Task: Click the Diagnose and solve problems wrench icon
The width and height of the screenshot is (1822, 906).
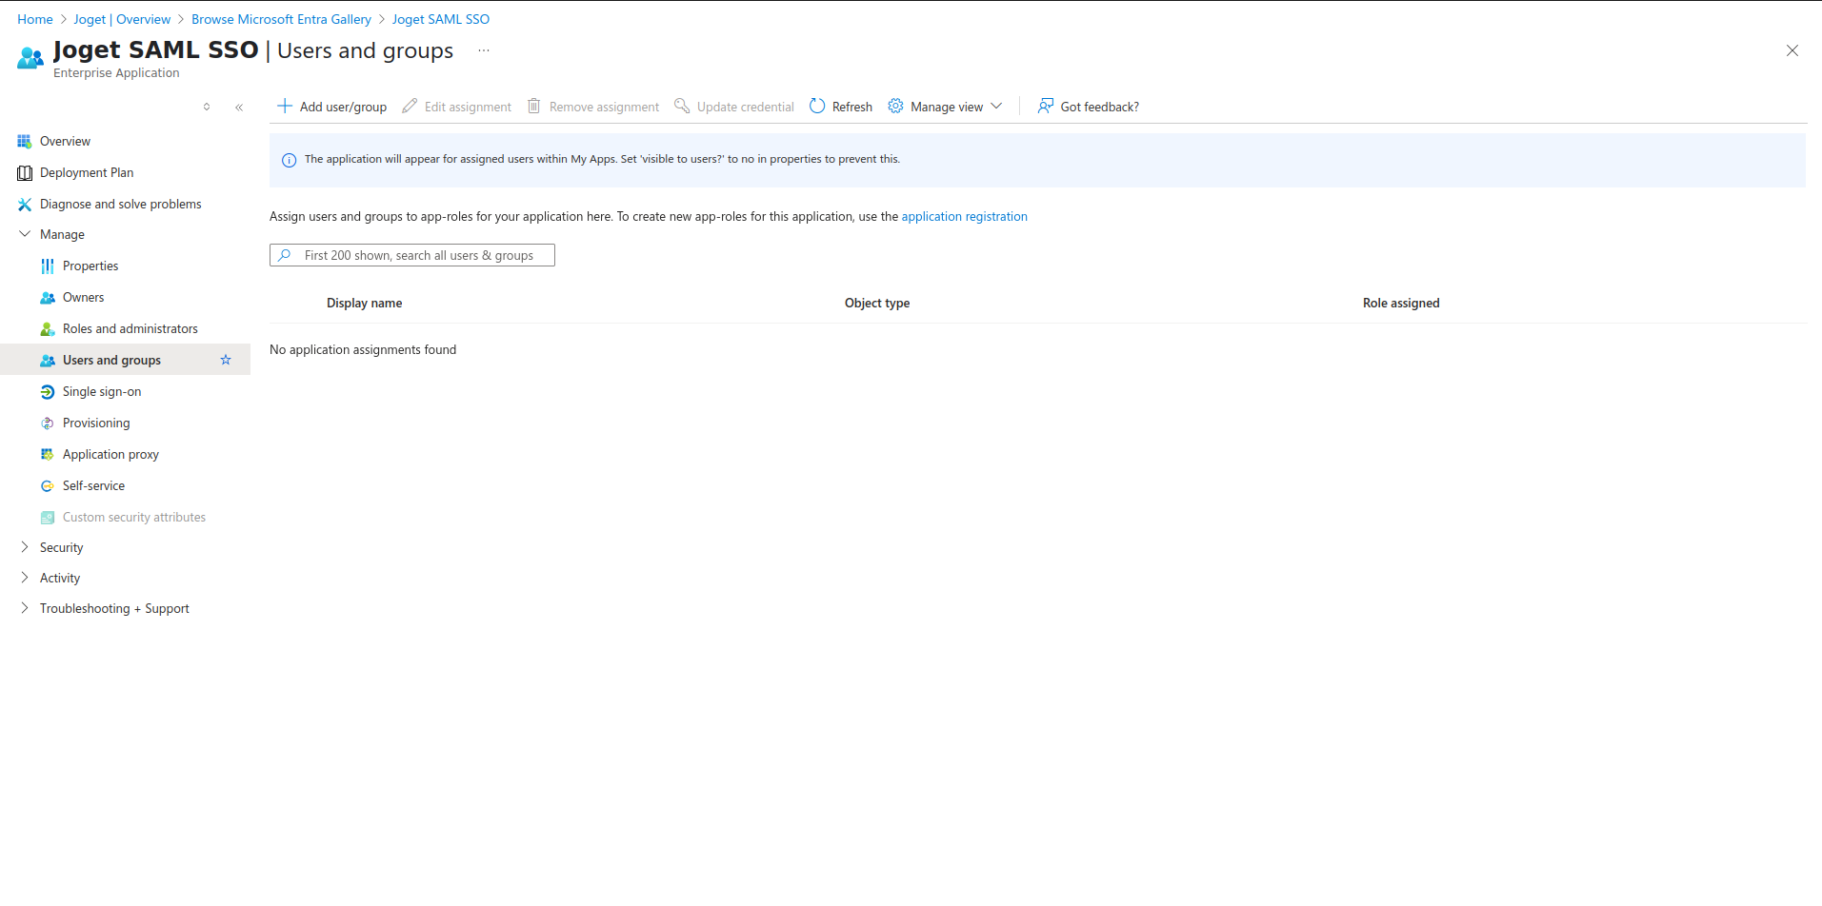Action: tap(25, 204)
